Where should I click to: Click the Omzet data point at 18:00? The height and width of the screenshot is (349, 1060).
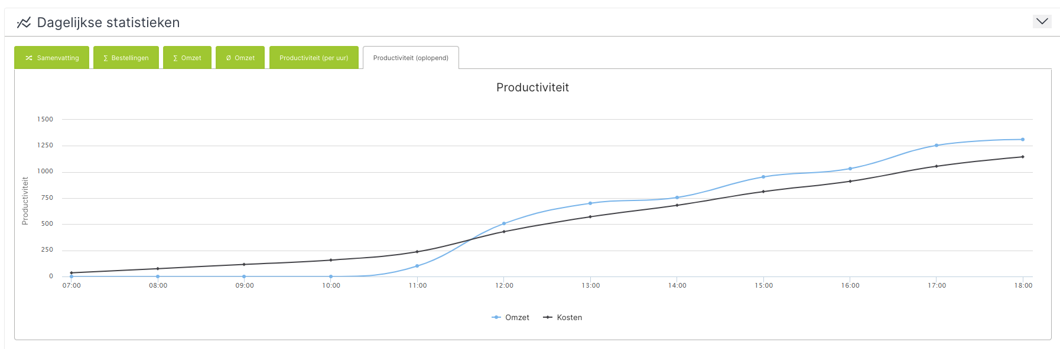1023,140
